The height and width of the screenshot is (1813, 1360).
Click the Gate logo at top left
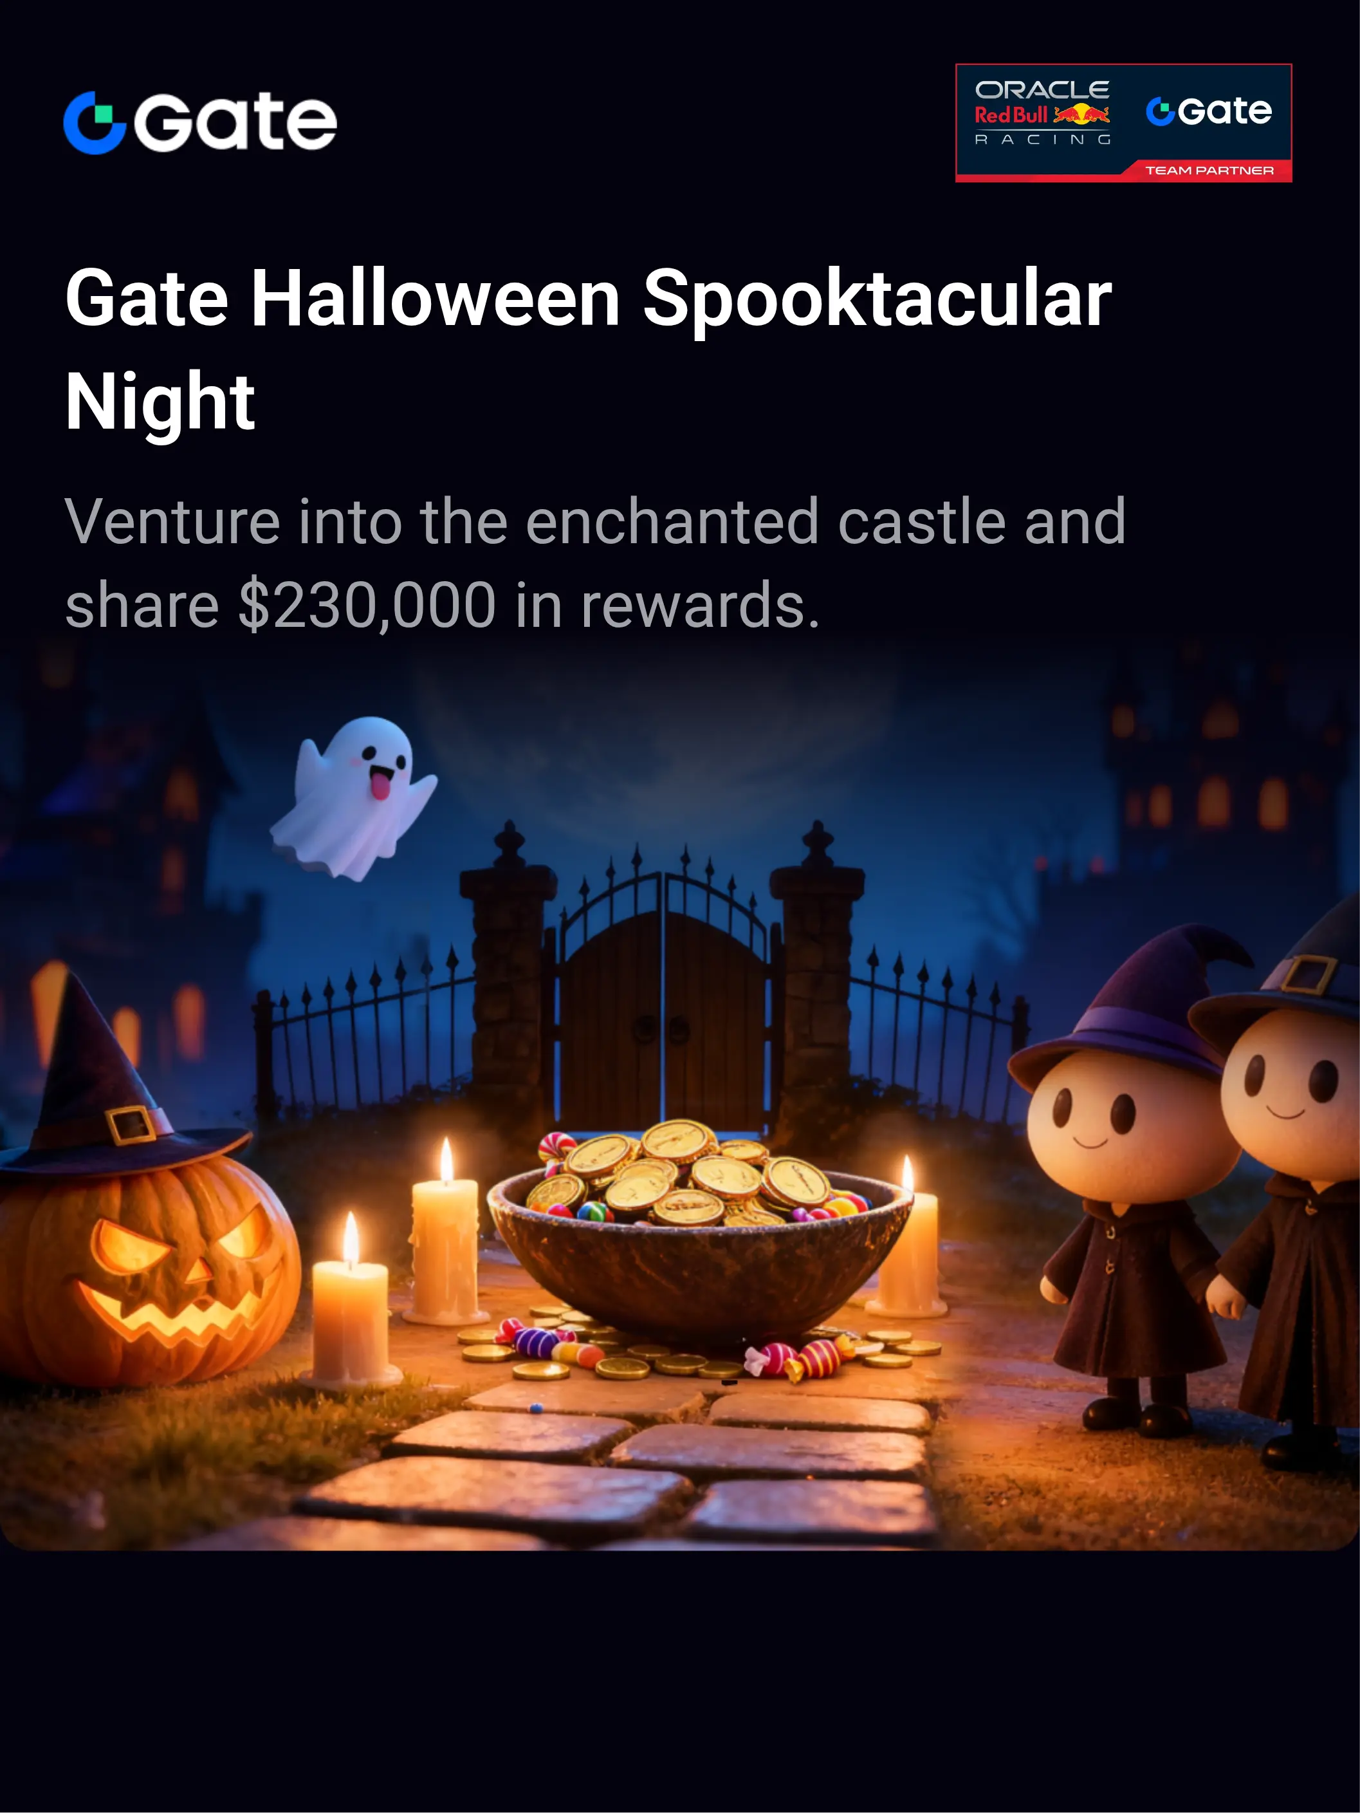(201, 122)
